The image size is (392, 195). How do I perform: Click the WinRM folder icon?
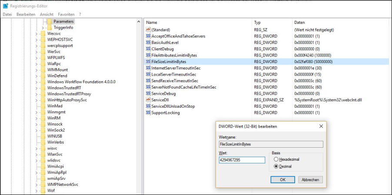[43, 118]
